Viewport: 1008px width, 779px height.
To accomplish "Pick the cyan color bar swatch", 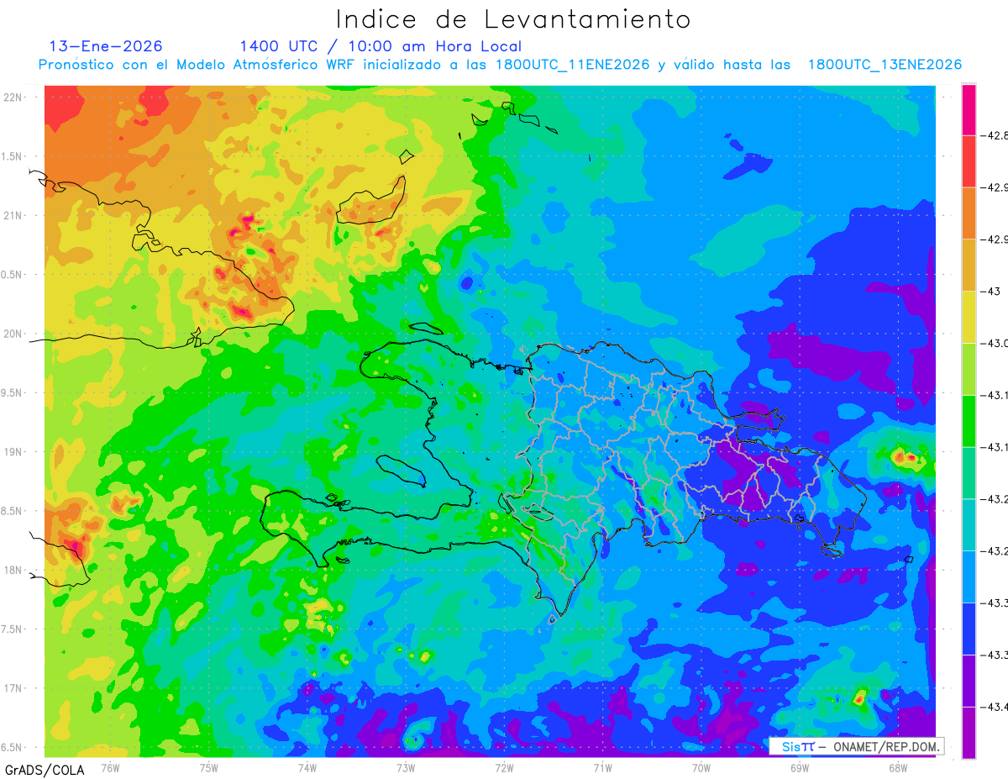I will [969, 524].
